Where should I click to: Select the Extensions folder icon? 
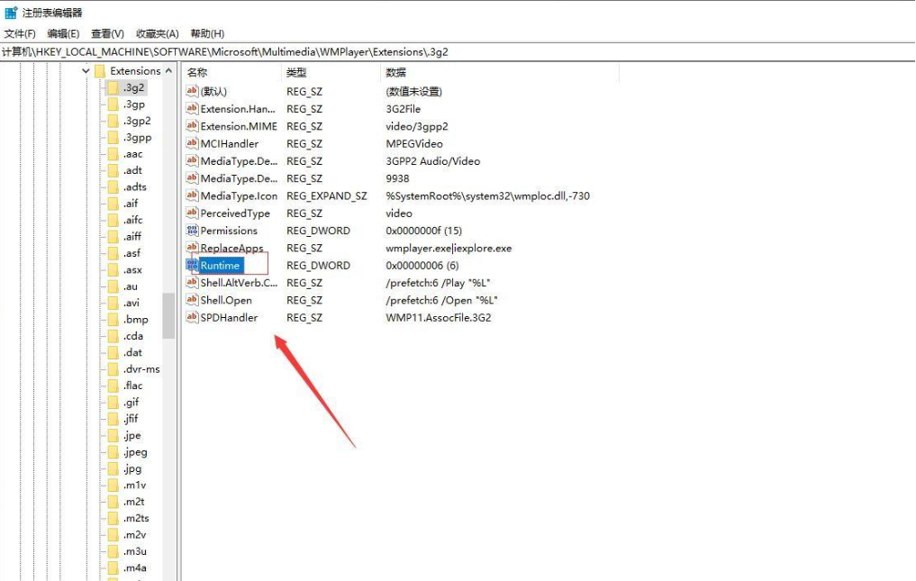click(100, 71)
